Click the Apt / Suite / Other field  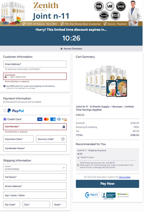pos(35,195)
